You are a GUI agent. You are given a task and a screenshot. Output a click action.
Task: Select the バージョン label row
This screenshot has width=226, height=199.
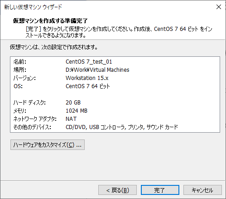[x=24, y=78]
